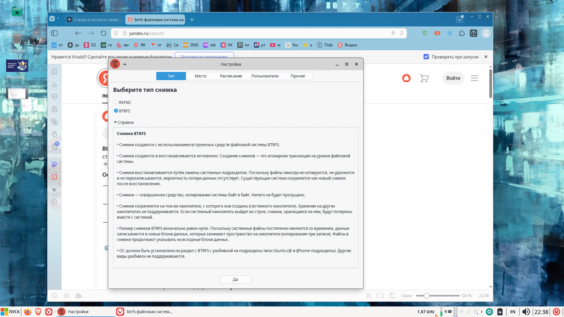Open Корзина desktop icon
Image resolution: width=564 pixels, height=317 pixels.
(16, 42)
